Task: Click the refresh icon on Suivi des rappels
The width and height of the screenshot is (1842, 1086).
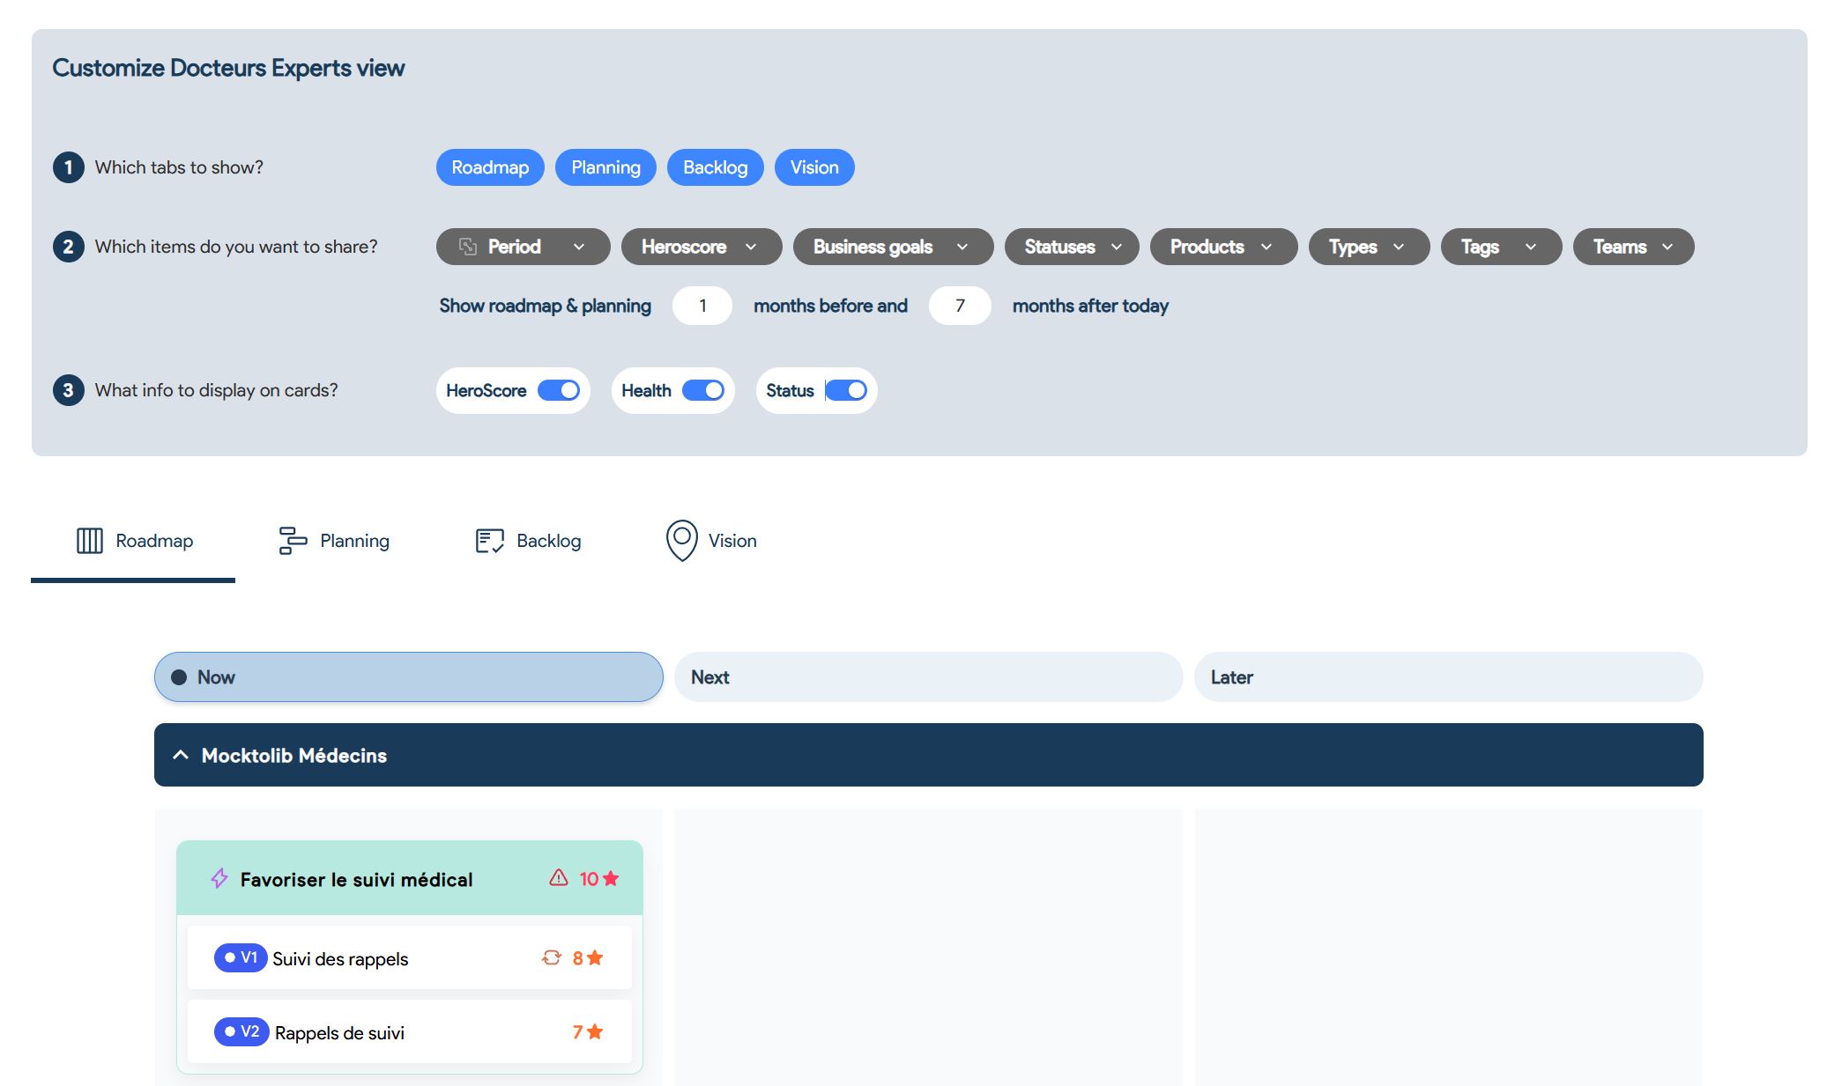Action: (552, 957)
